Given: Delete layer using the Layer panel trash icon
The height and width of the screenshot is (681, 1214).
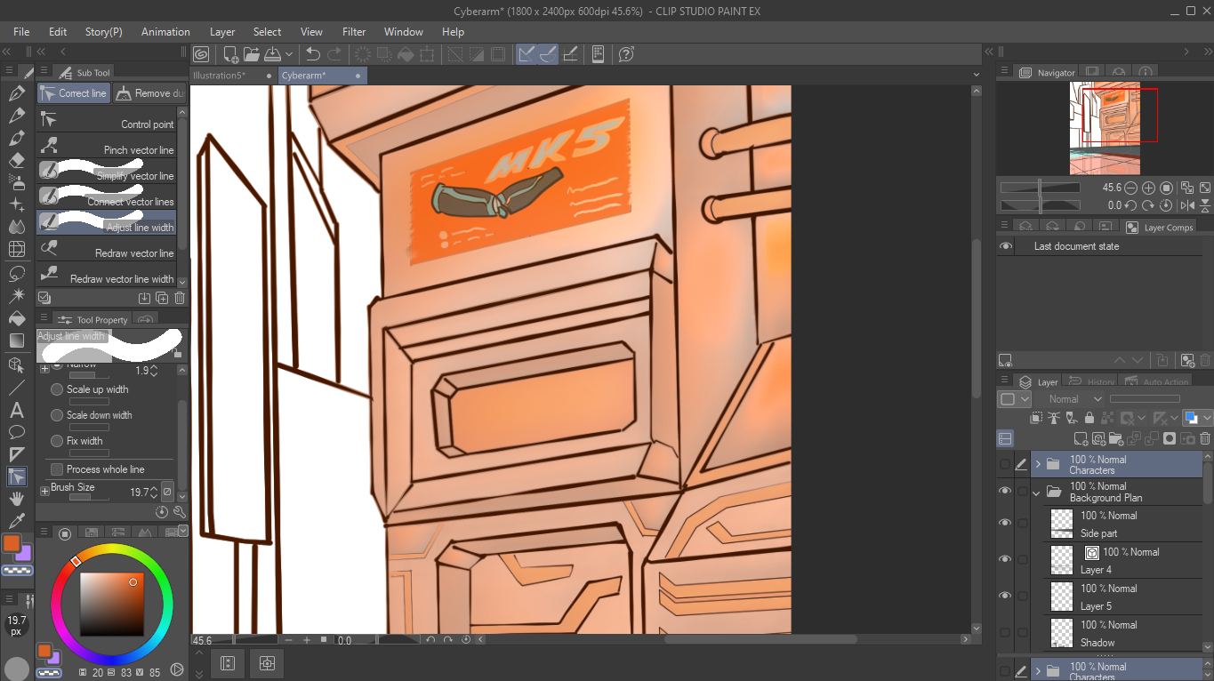Looking at the screenshot, I should (x=1206, y=438).
